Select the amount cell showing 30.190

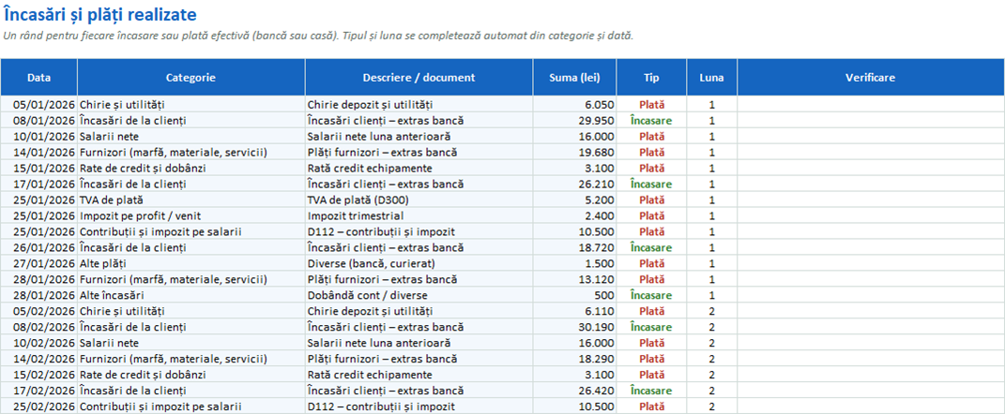coord(575,327)
